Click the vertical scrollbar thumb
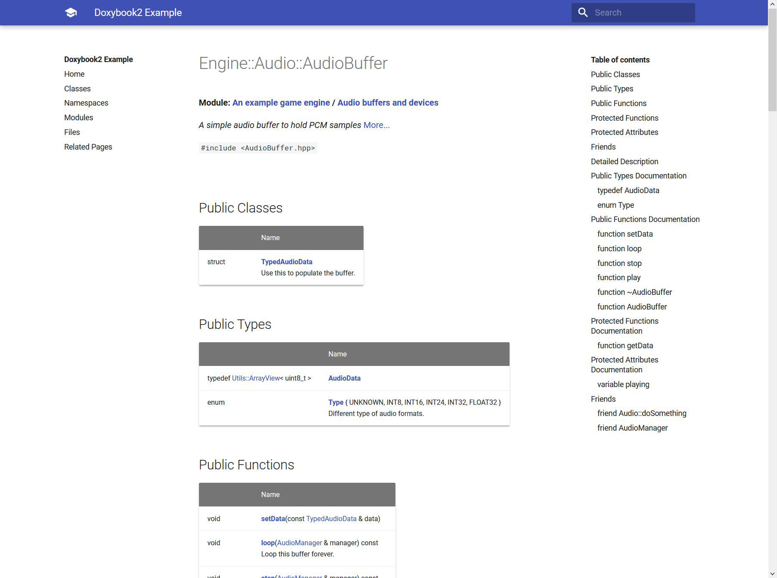 pos(772,59)
